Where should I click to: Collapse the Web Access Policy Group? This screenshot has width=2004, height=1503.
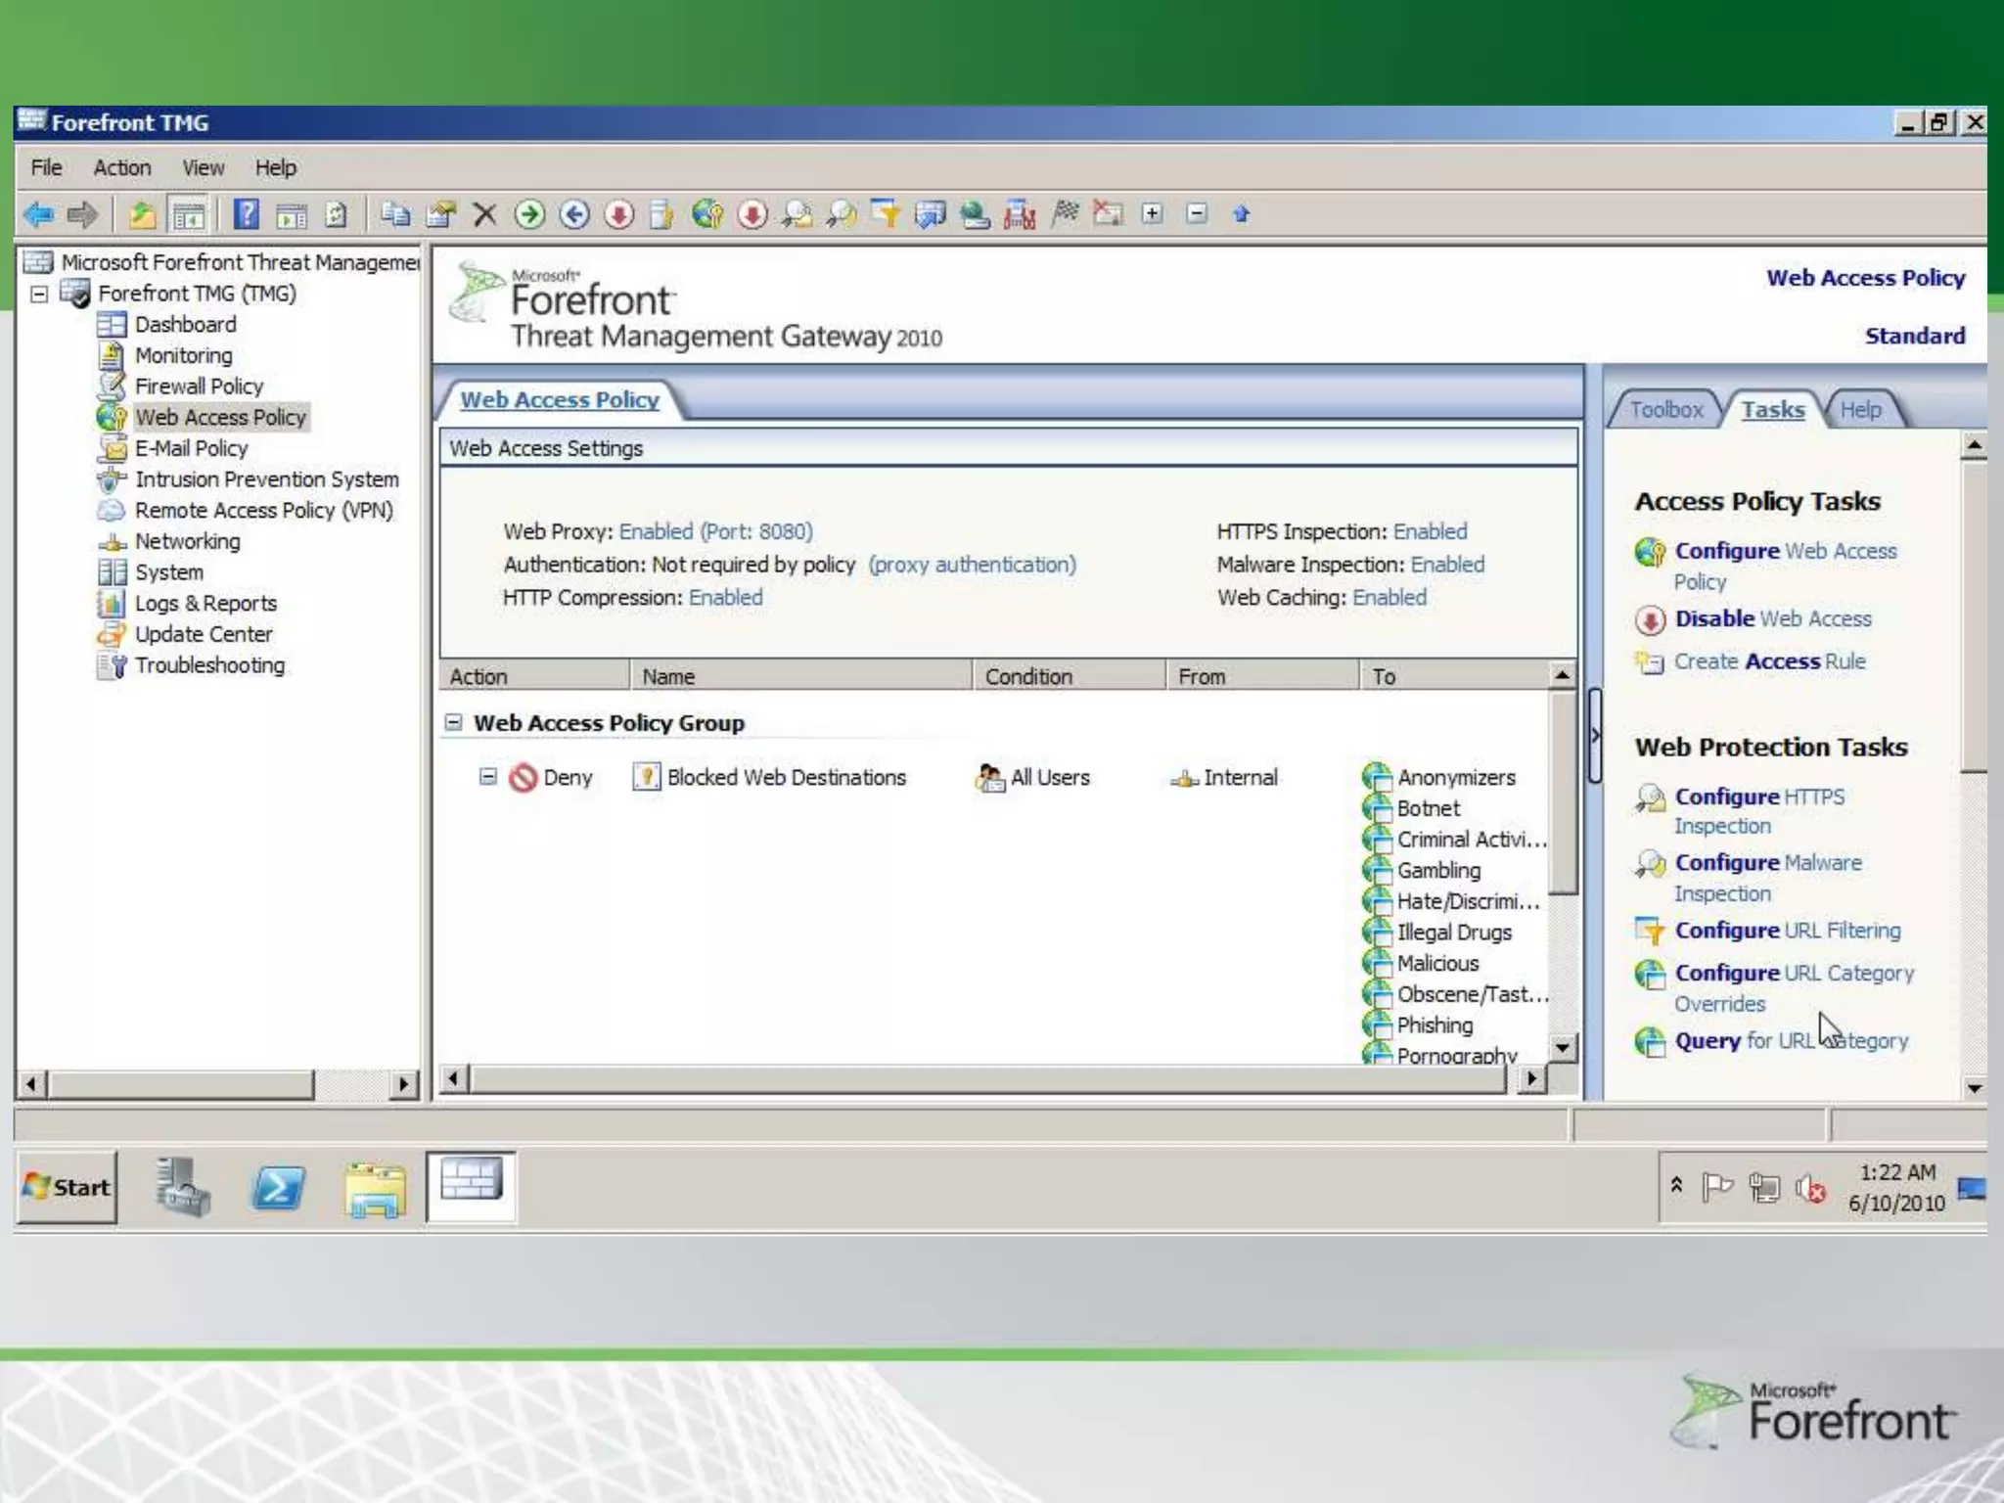click(453, 722)
